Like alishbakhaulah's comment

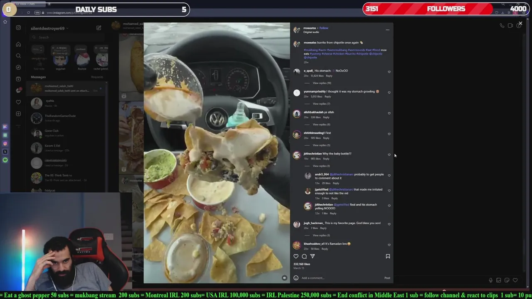point(389,113)
